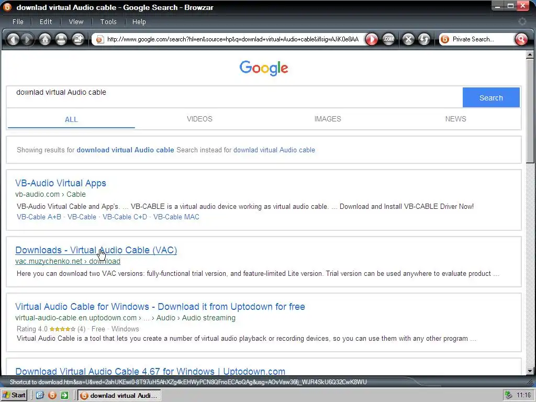
Task: Click the red Go arrow beside the address
Action: point(372,39)
